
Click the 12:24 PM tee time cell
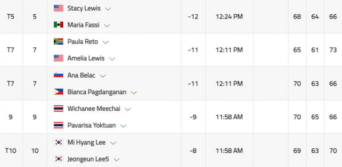pyautogui.click(x=229, y=16)
